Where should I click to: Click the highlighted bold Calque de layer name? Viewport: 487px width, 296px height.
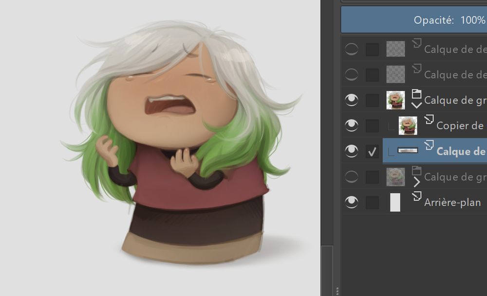(461, 152)
